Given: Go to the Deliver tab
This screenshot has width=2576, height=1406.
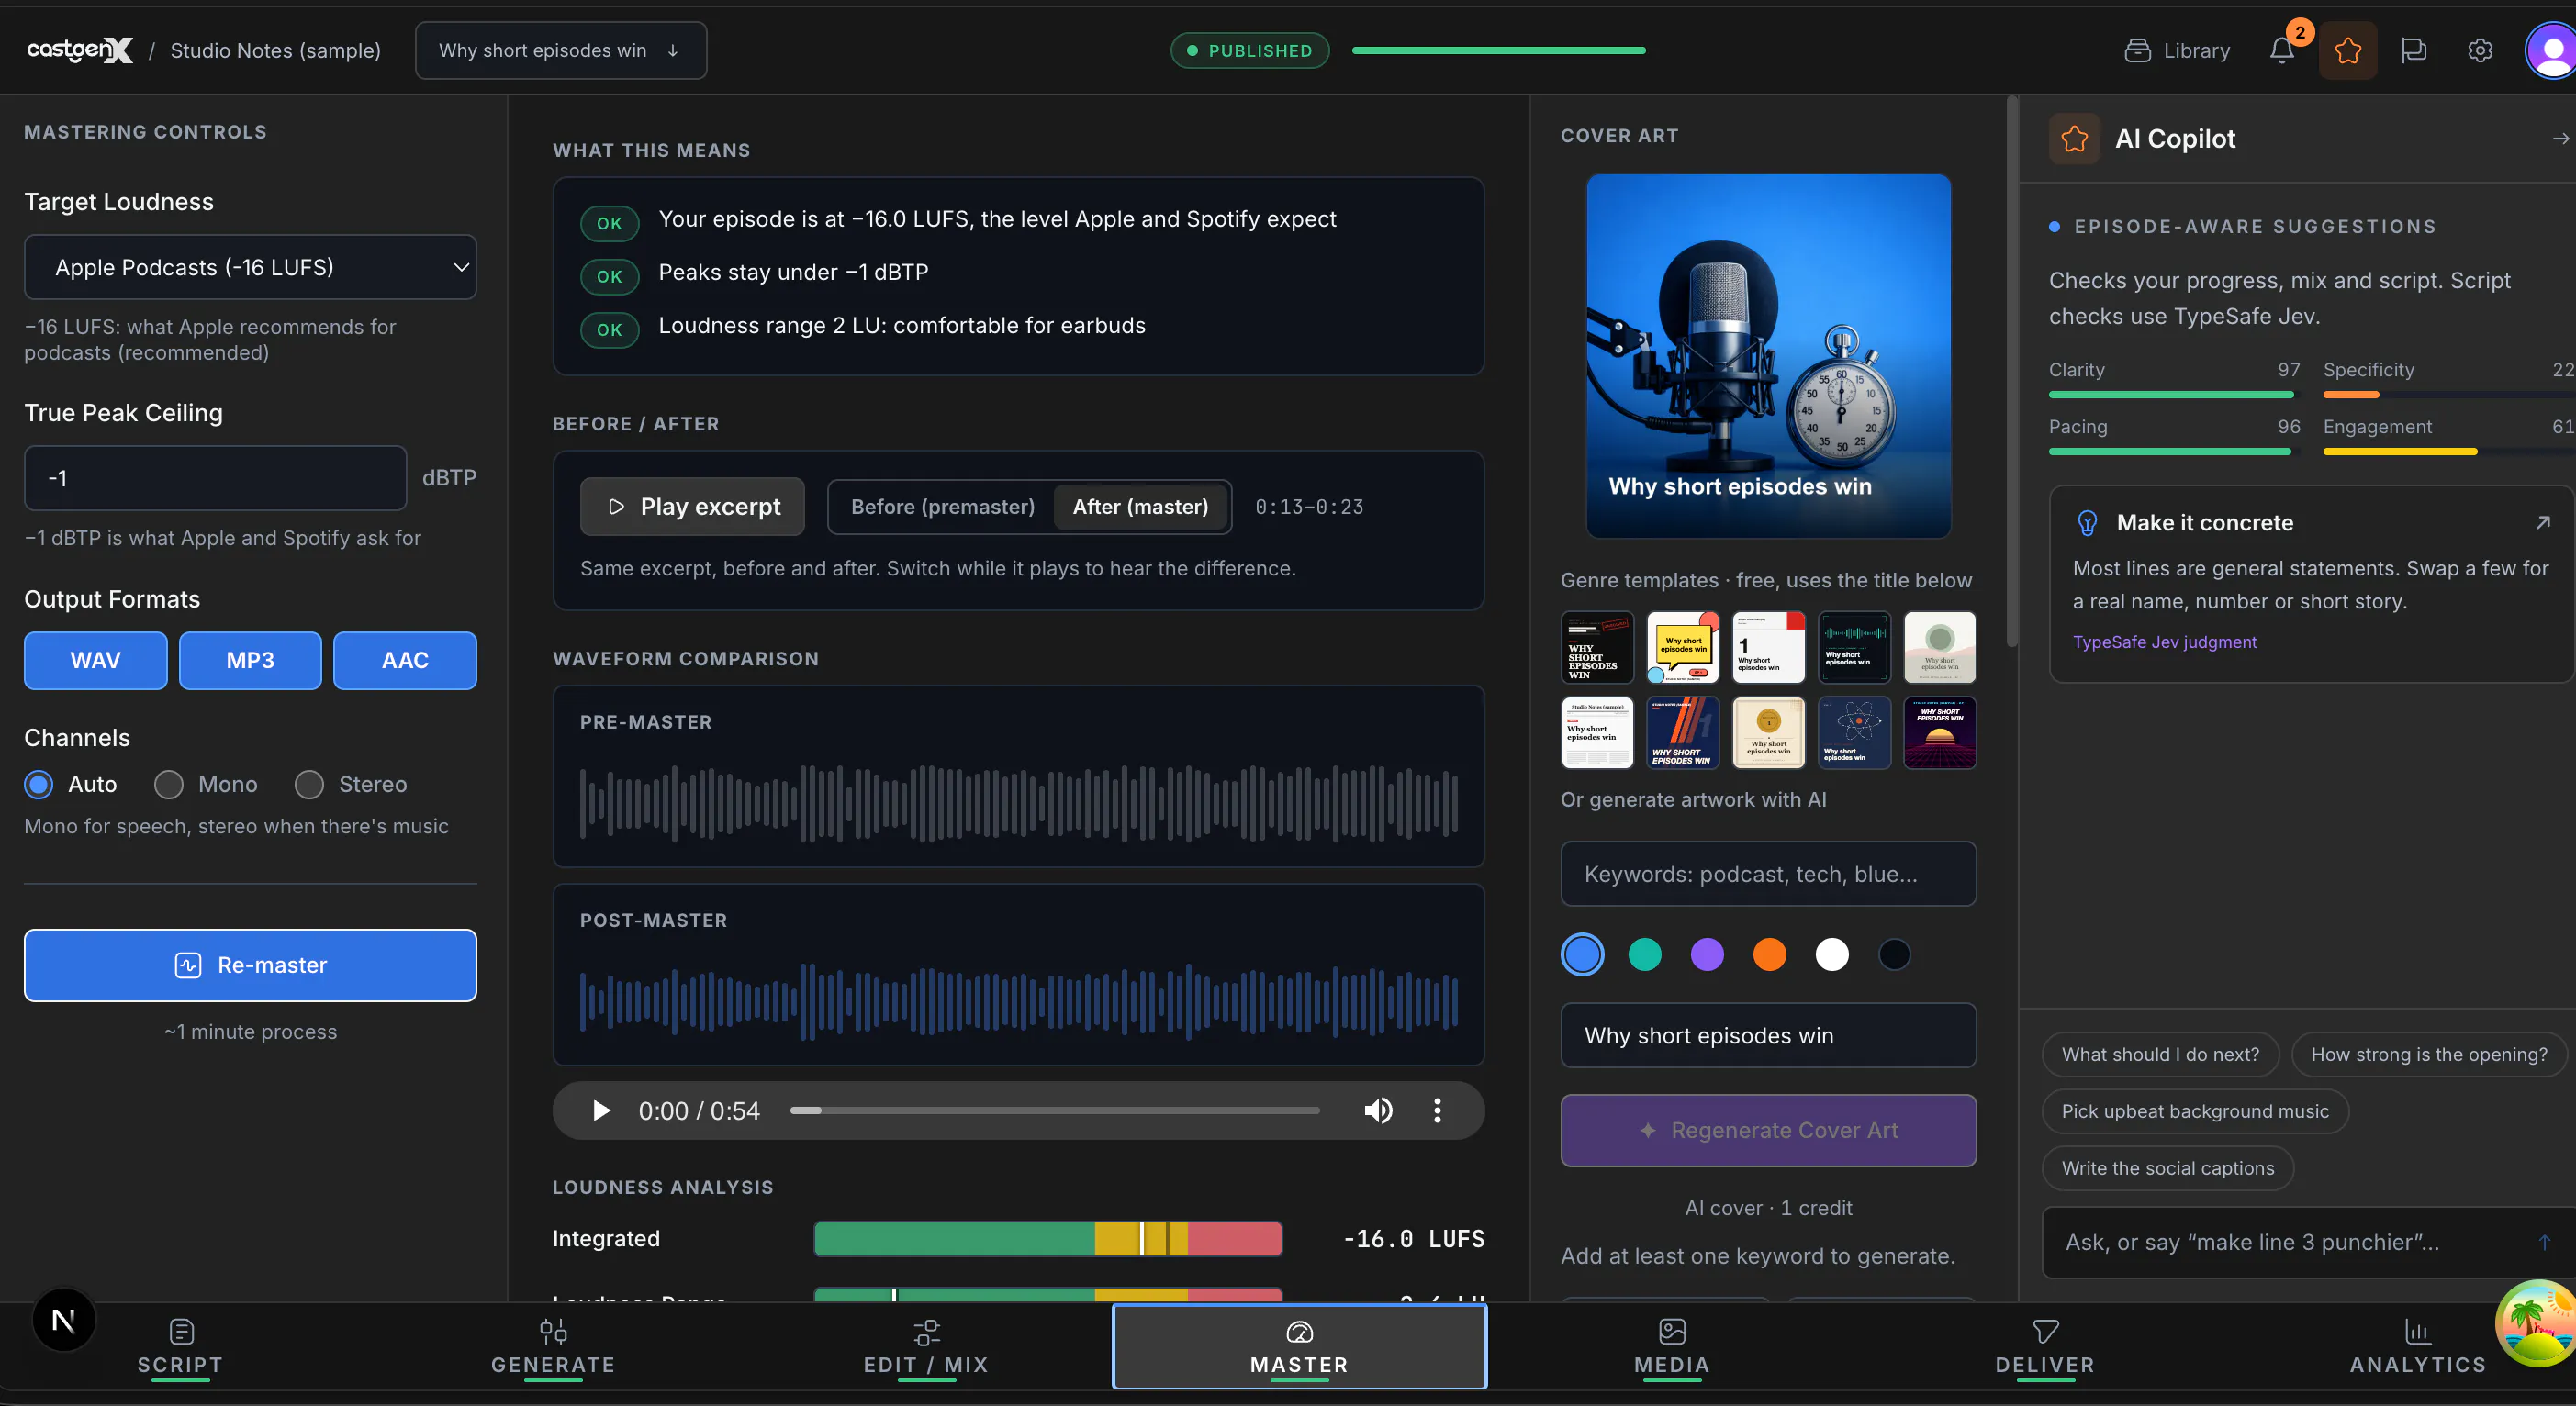Looking at the screenshot, I should 2044,1346.
